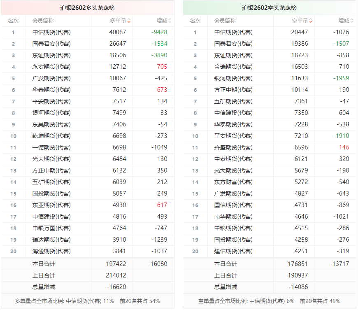Screen dimensions: 358x310
Task: Click red change value 705
Action: [x=162, y=67]
